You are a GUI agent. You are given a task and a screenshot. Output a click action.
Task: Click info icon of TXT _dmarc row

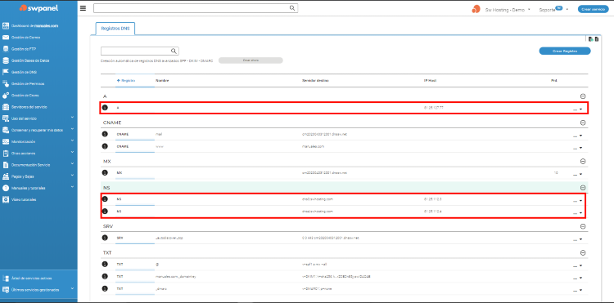point(105,288)
